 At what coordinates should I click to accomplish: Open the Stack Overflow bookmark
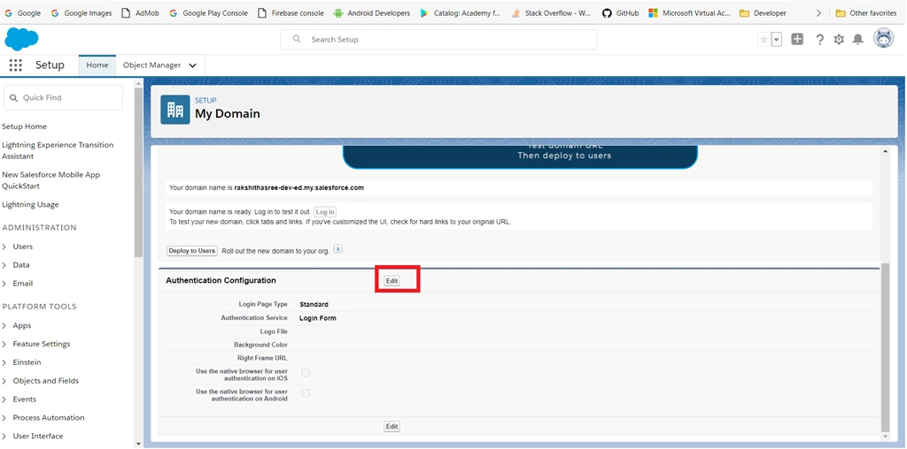pos(552,12)
